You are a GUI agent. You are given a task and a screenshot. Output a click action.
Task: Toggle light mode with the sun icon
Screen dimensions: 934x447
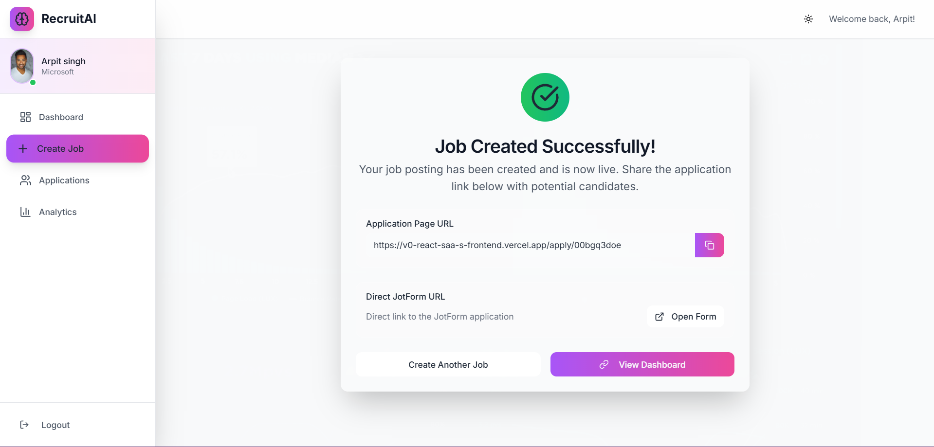click(x=808, y=19)
